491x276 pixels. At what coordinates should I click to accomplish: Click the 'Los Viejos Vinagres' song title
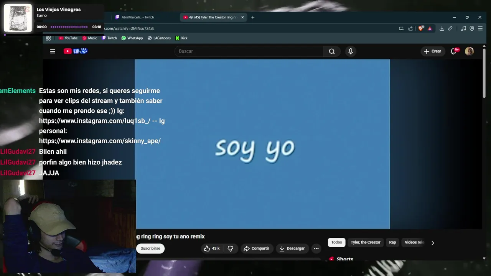[x=59, y=10]
